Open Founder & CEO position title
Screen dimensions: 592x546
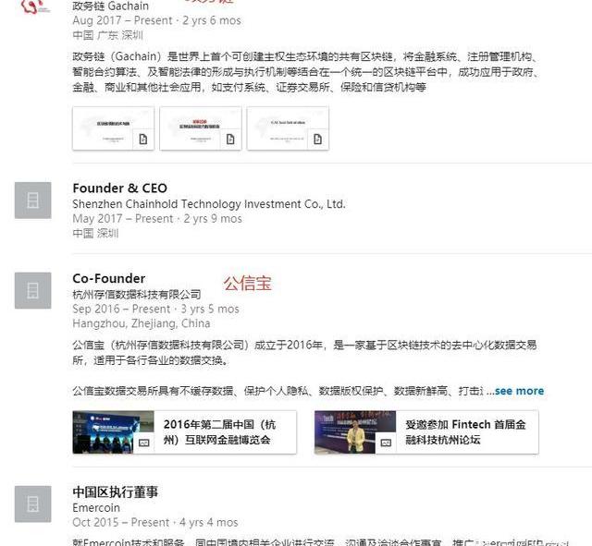(x=119, y=188)
